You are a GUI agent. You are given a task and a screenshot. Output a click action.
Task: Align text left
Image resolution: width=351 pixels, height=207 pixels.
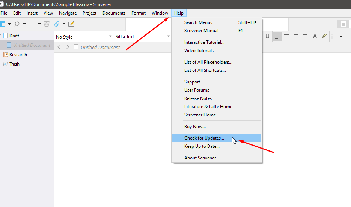point(277,36)
